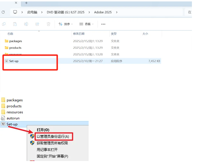Select packages folder in Explorer list

click(14, 41)
